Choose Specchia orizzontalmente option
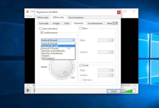Image resolution: width=159 pixels, height=108 pixels. (53, 51)
